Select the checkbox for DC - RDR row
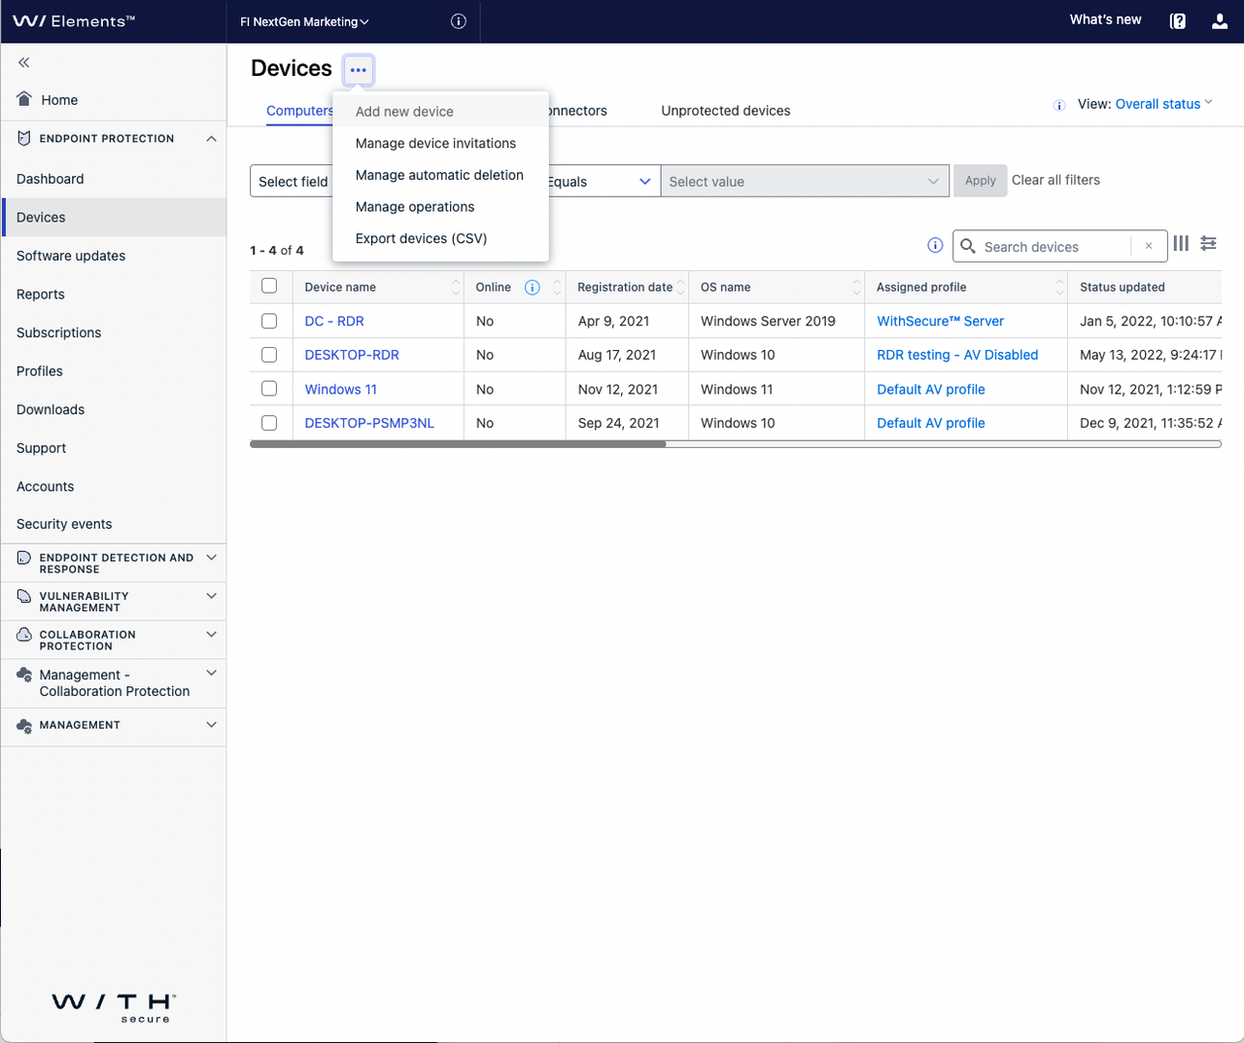The image size is (1244, 1043). pos(269,321)
